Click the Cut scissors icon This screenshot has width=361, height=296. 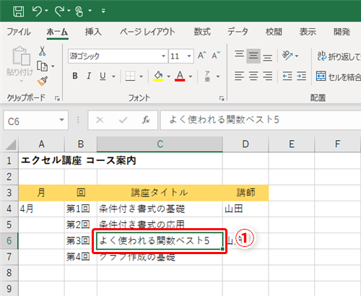click(x=43, y=51)
